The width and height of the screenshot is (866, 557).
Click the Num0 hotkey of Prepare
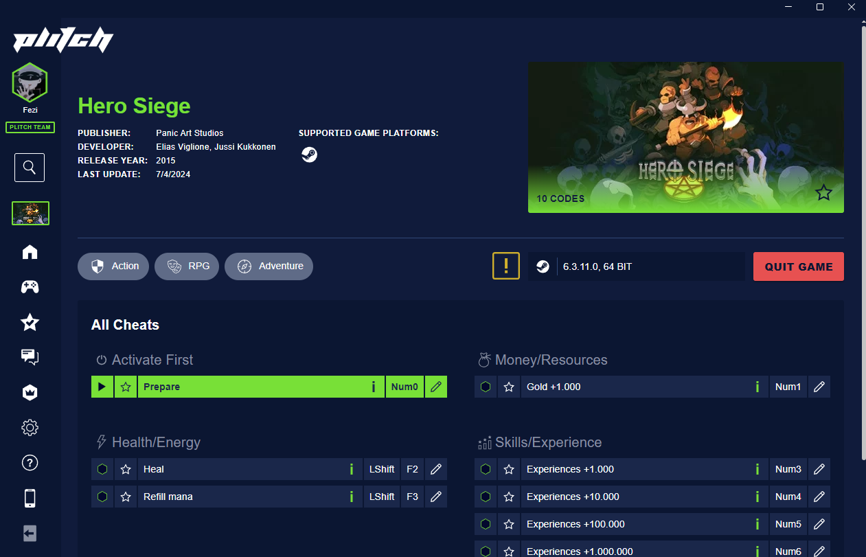click(404, 387)
